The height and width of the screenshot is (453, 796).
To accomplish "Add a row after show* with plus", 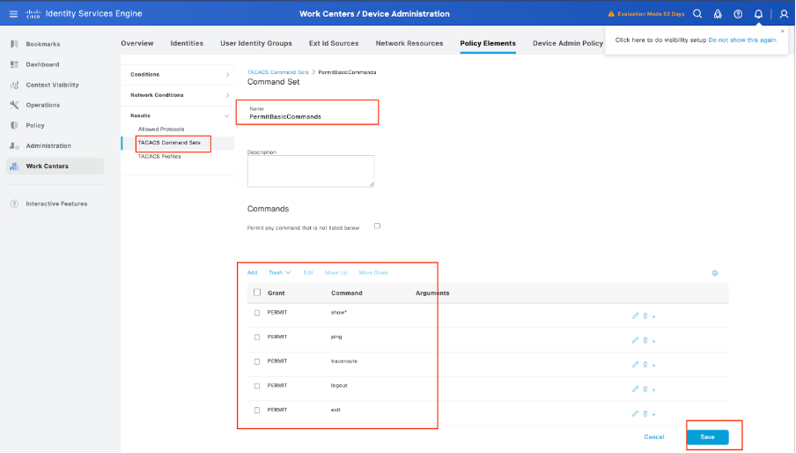I will (654, 316).
